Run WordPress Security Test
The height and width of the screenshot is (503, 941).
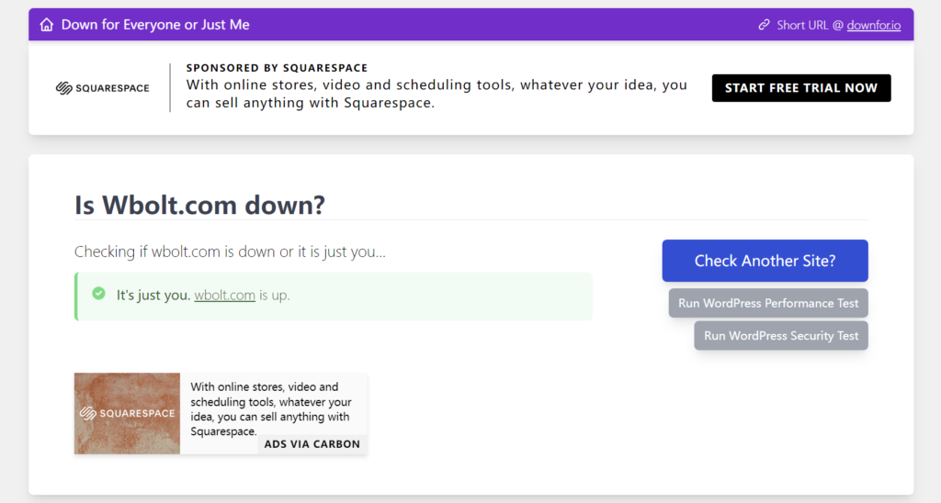tap(781, 336)
